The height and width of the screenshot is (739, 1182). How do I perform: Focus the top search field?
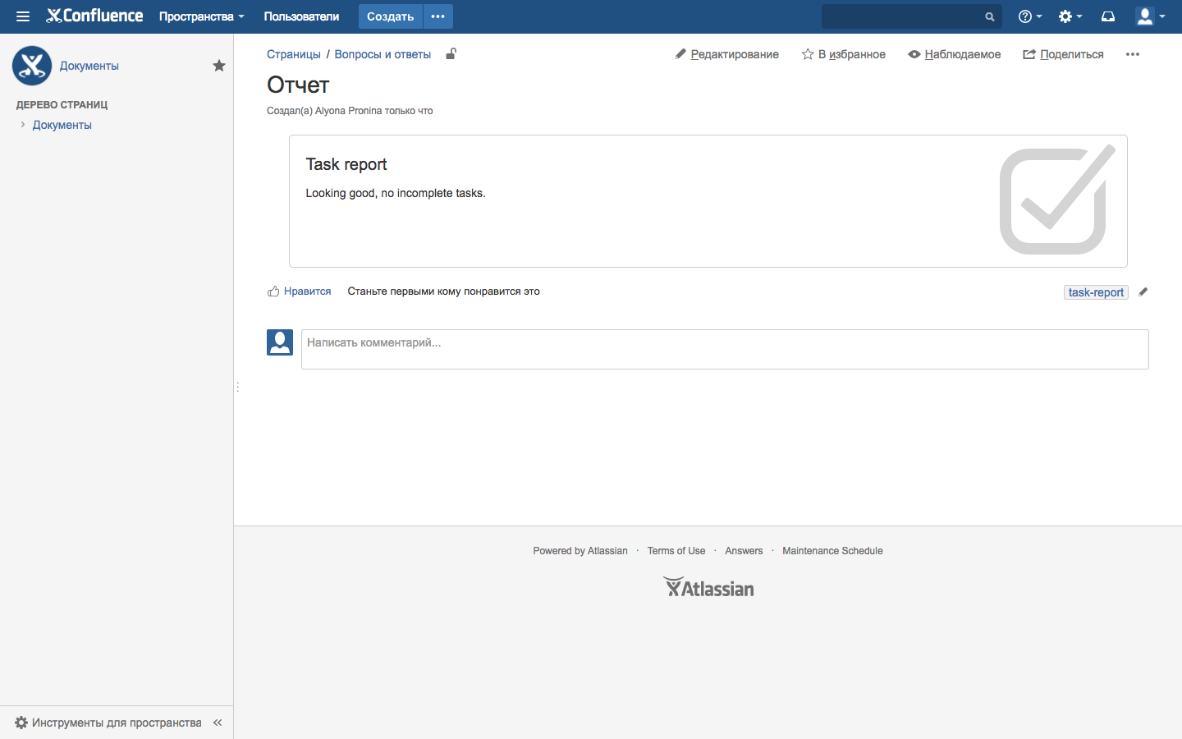(912, 16)
